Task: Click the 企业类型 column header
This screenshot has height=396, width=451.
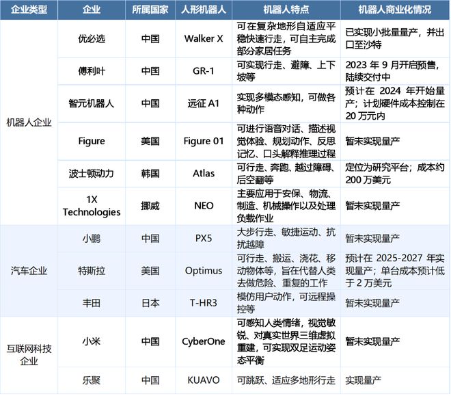Action: (x=29, y=10)
